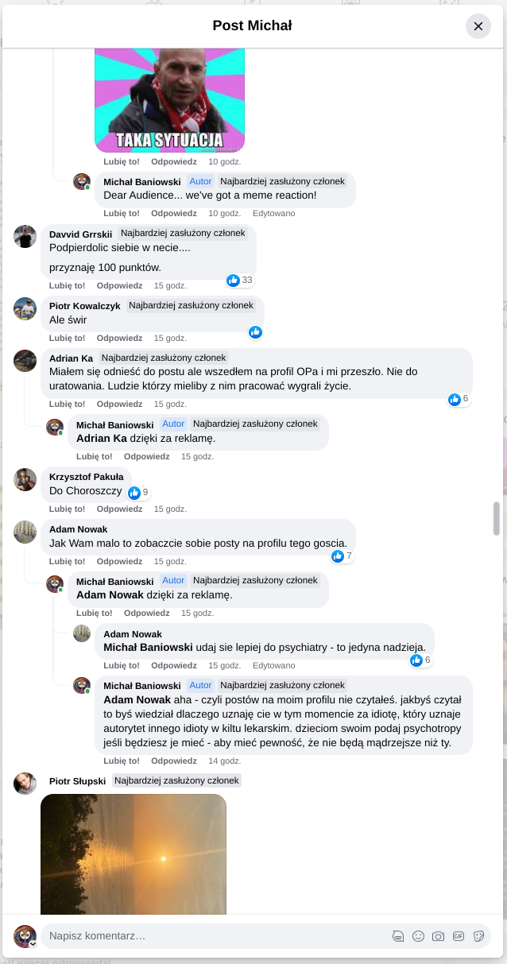Close the Post Michał dialog
The image size is (507, 964).
pyautogui.click(x=478, y=26)
